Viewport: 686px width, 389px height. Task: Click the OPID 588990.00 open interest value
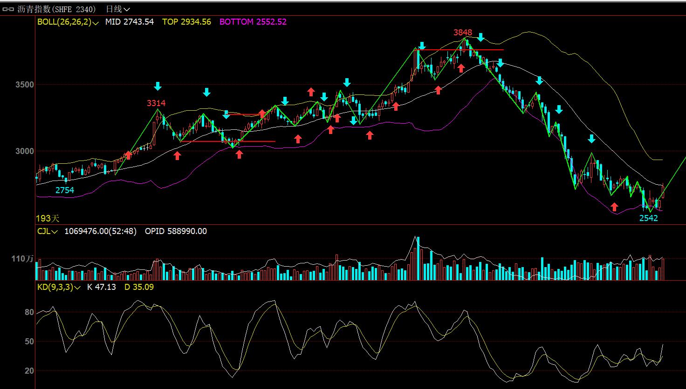tap(176, 231)
